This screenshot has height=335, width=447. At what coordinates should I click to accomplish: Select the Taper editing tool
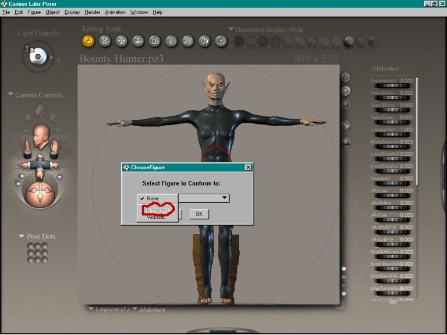coord(171,41)
